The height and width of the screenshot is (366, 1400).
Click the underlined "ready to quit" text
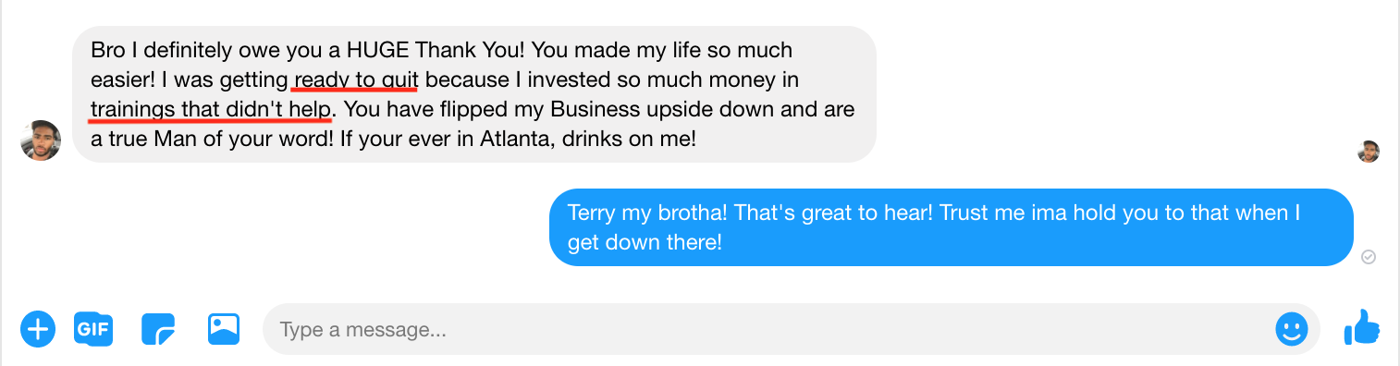tap(355, 79)
